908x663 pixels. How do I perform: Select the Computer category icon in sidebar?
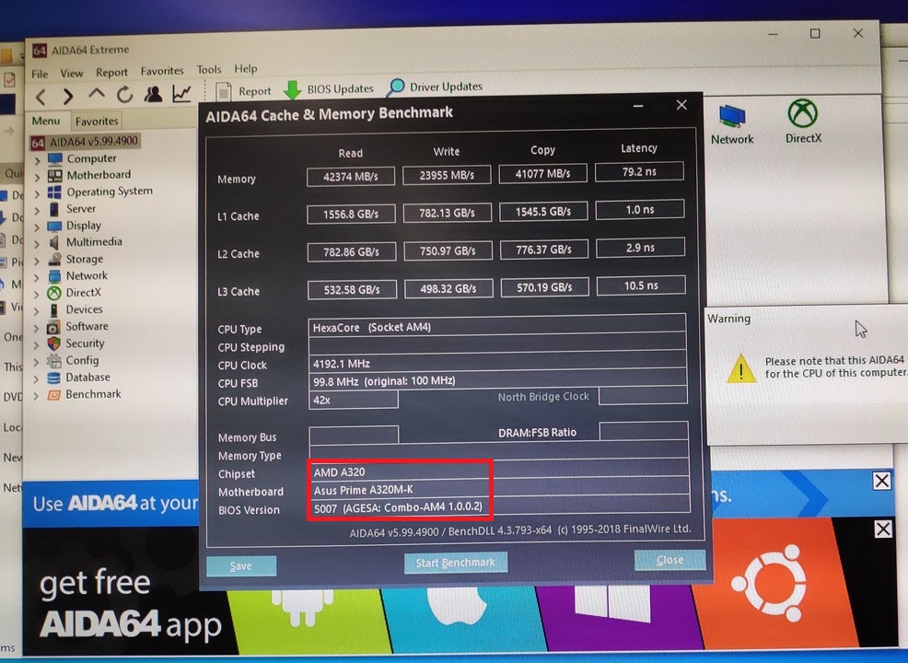click(x=56, y=158)
